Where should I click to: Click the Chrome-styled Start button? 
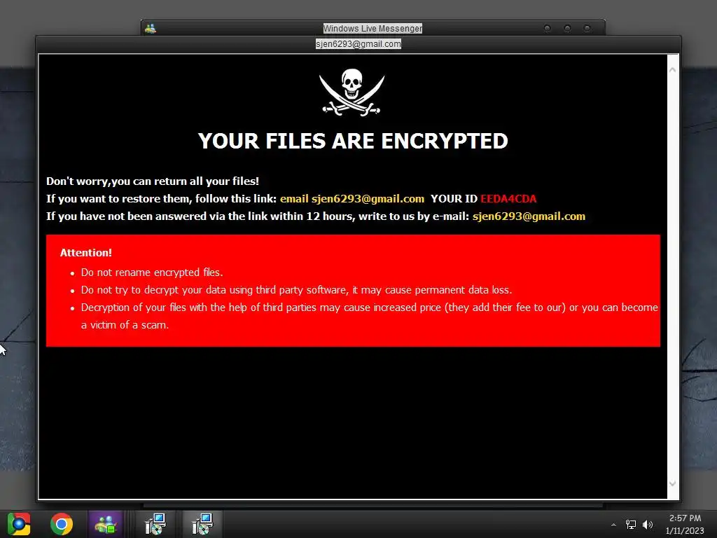[x=19, y=524]
